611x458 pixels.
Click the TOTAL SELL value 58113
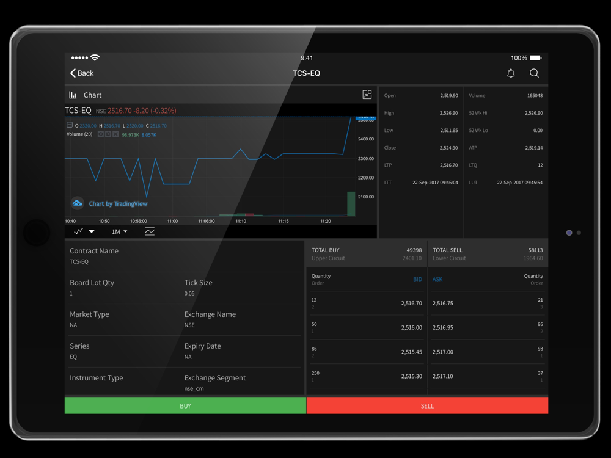click(535, 250)
